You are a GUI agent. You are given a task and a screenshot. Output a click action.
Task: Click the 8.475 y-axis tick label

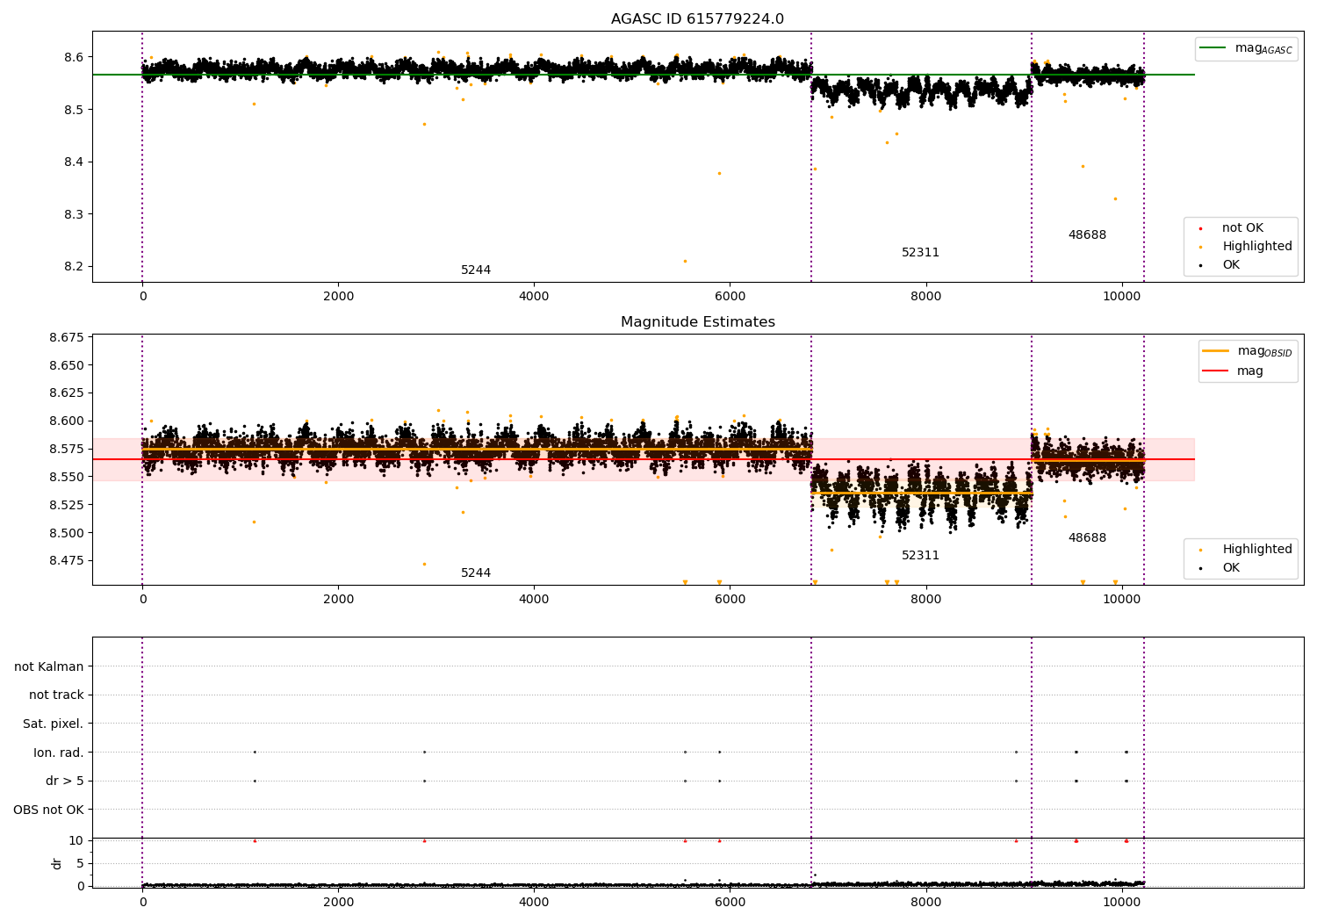[x=67, y=560]
